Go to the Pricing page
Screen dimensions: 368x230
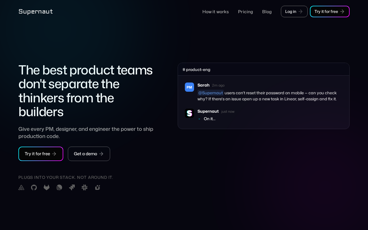[246, 11]
